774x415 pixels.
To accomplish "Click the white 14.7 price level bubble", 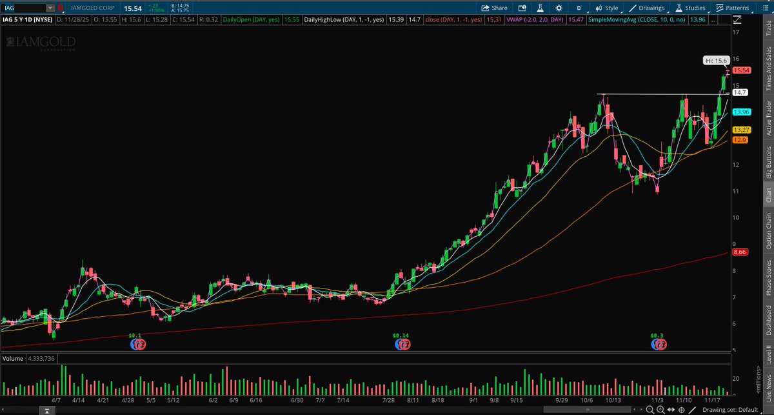I will (x=740, y=92).
